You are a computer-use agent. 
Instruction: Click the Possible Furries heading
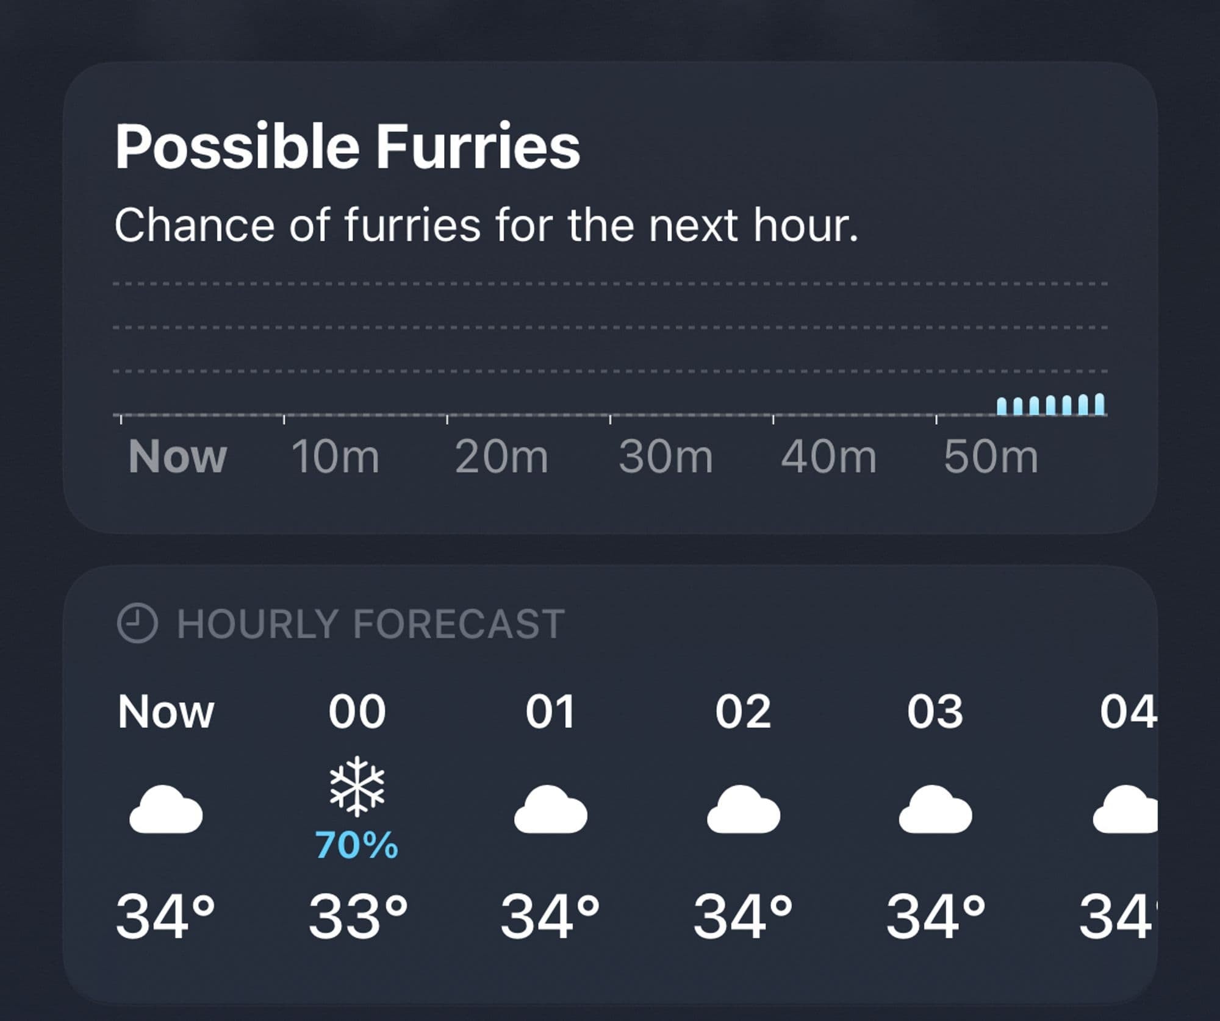pyautogui.click(x=348, y=144)
